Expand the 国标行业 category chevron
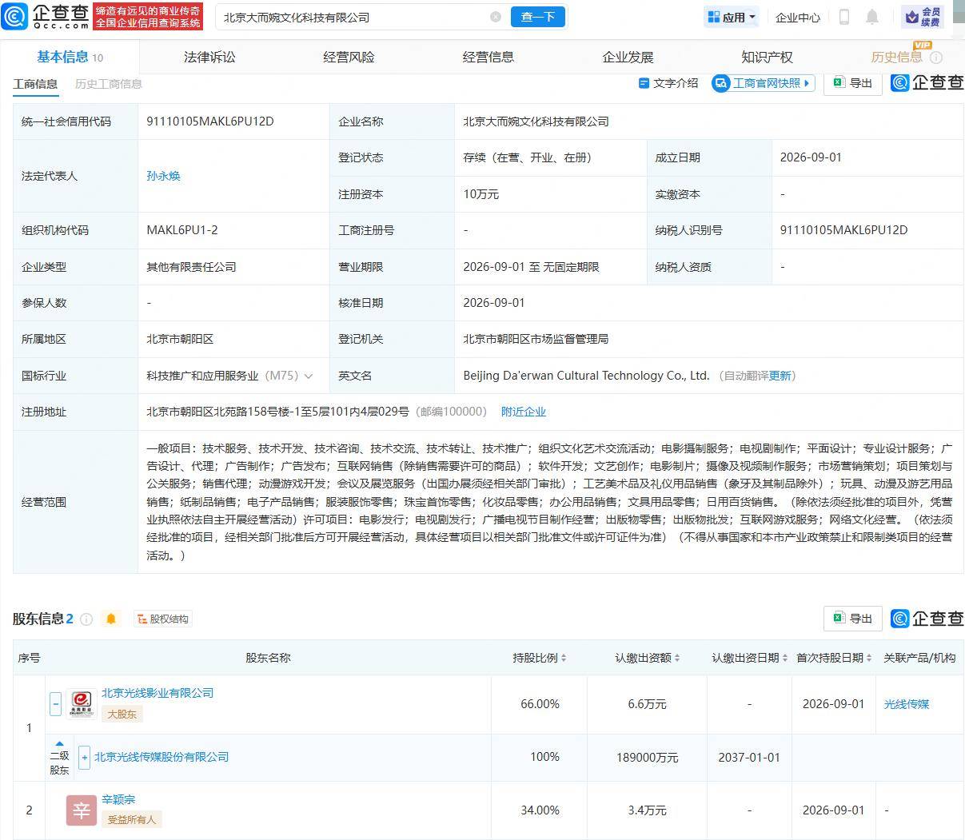965x840 pixels. point(309,376)
